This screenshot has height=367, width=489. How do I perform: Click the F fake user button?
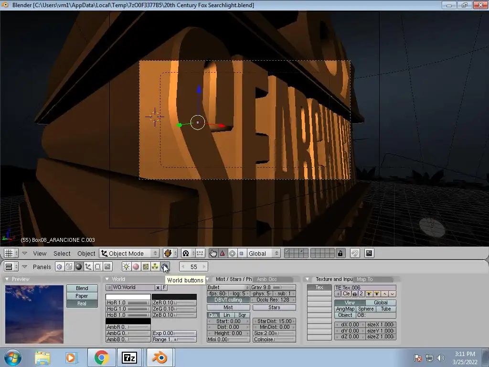[x=164, y=288]
